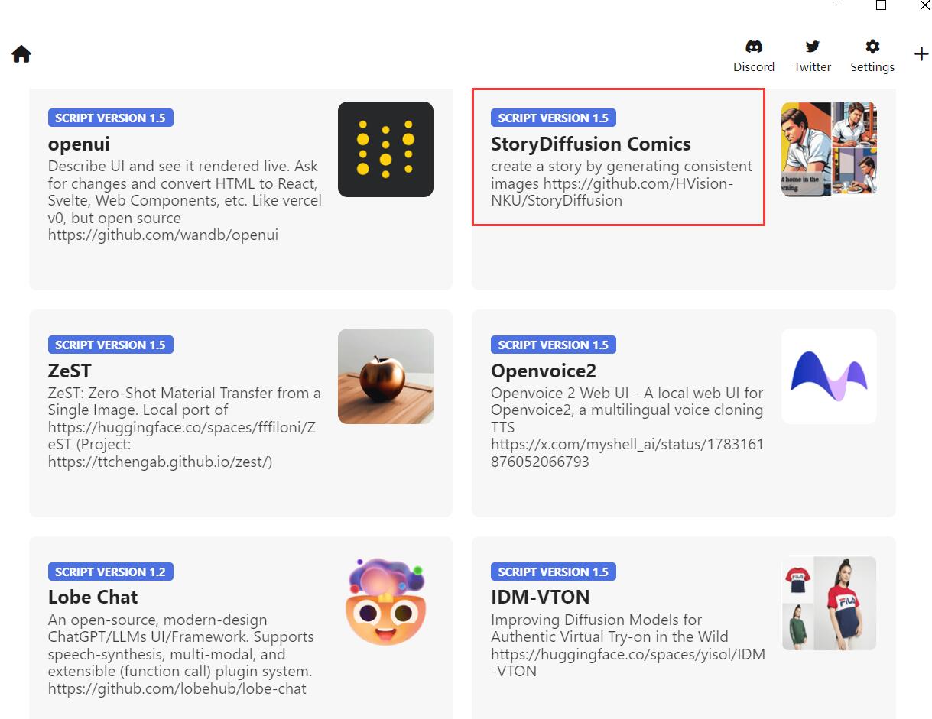Image resolution: width=932 pixels, height=719 pixels.
Task: Maximize the application window
Action: pos(881,5)
